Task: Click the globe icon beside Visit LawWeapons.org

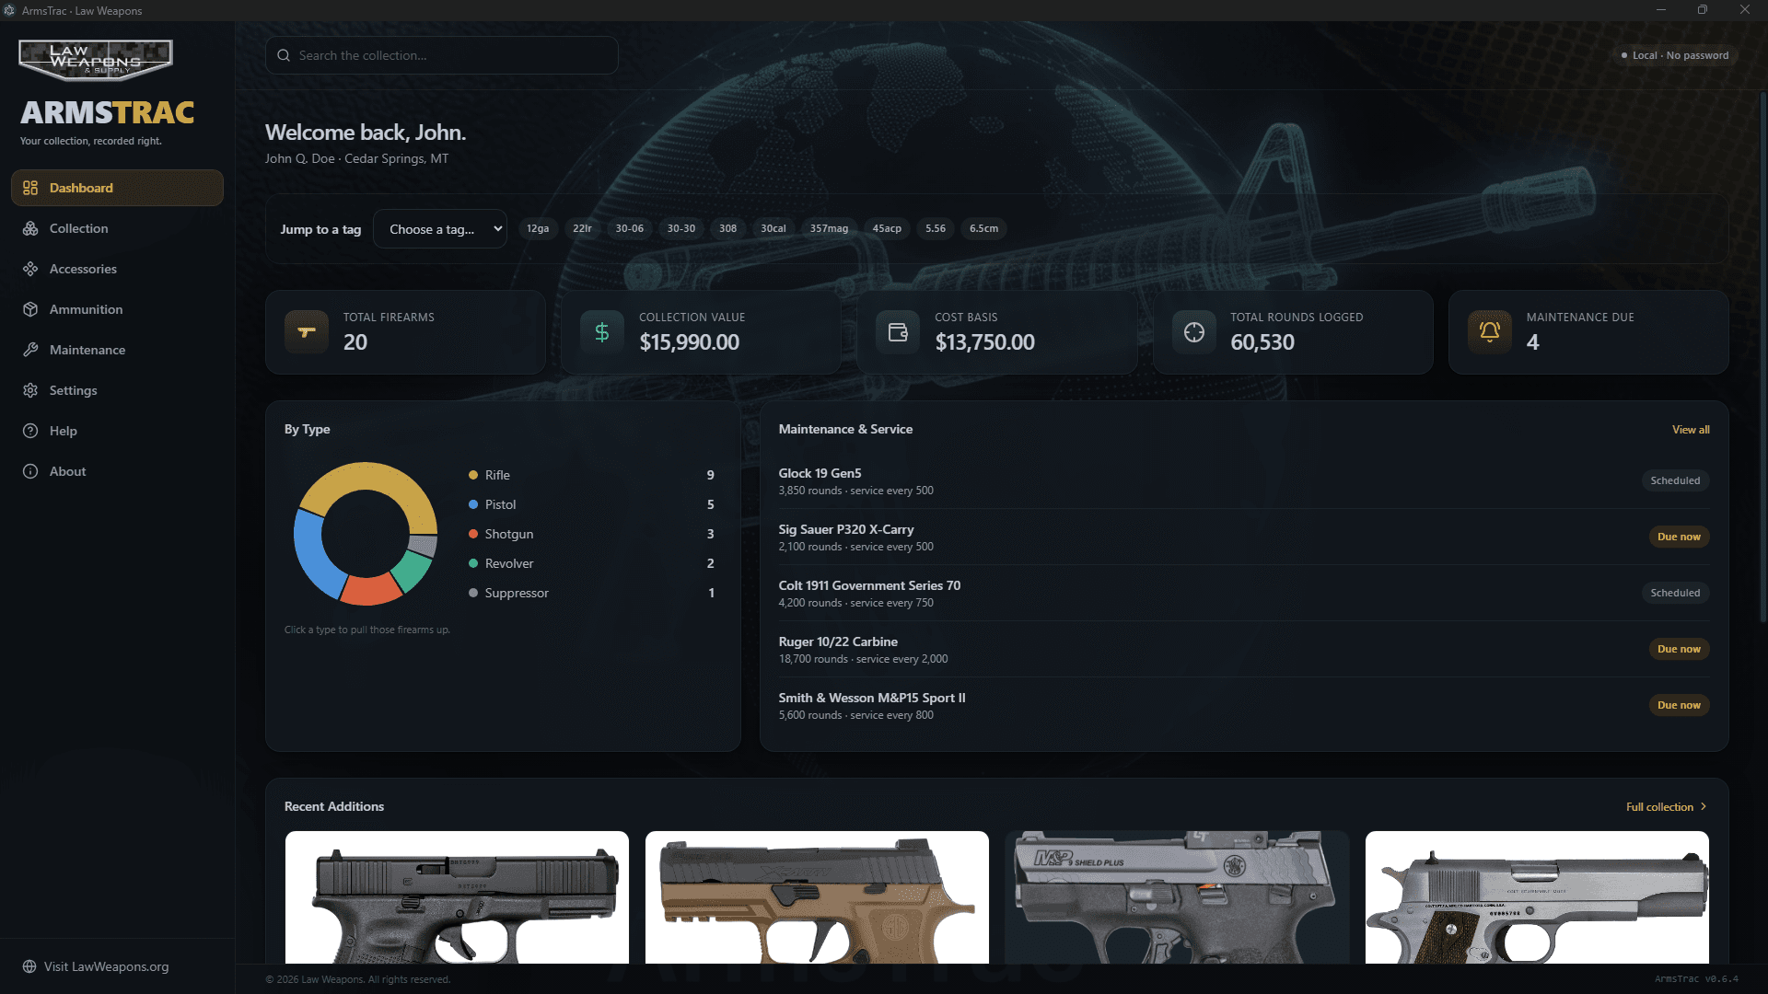Action: 29,966
